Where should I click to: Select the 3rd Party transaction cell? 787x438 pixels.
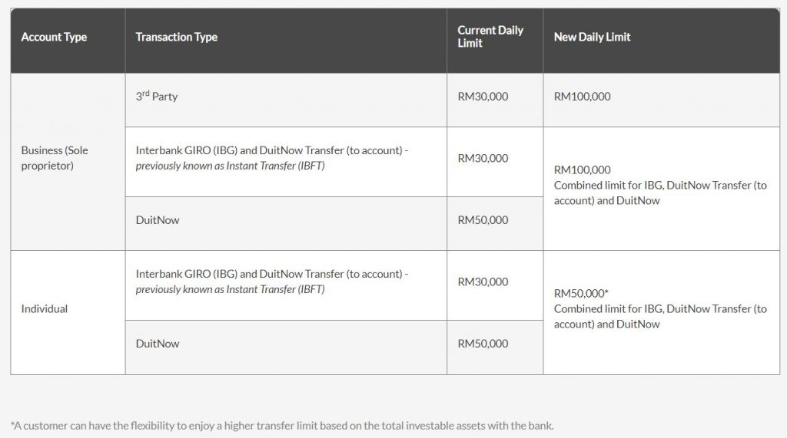(x=157, y=97)
